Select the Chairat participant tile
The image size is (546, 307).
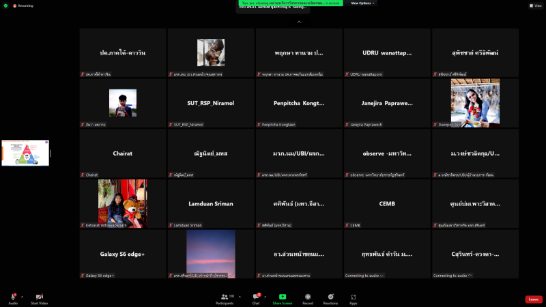123,153
